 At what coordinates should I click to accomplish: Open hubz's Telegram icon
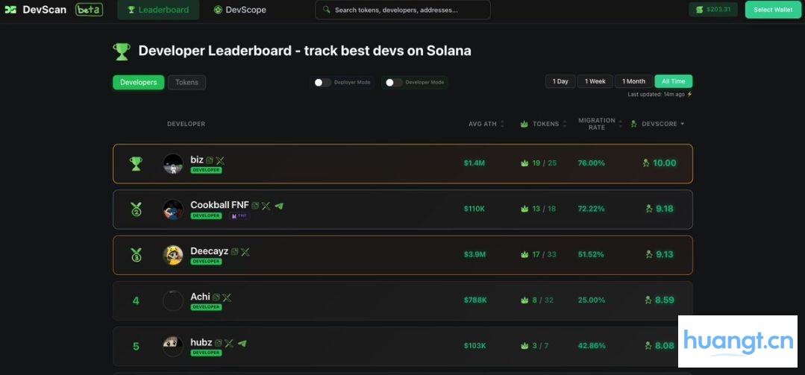pos(242,343)
